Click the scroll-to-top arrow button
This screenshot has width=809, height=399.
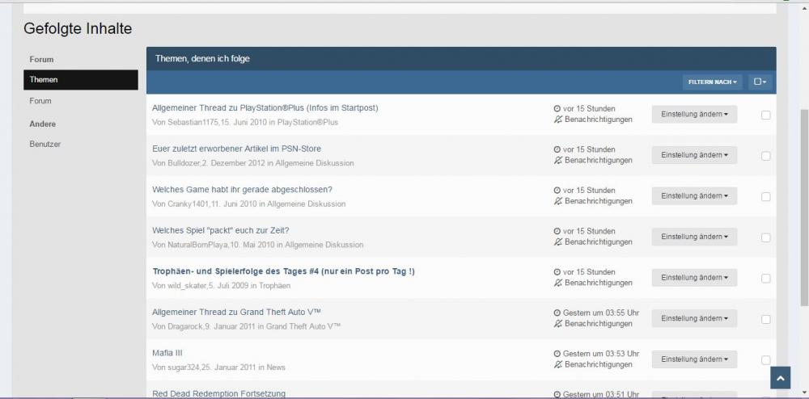click(x=779, y=378)
